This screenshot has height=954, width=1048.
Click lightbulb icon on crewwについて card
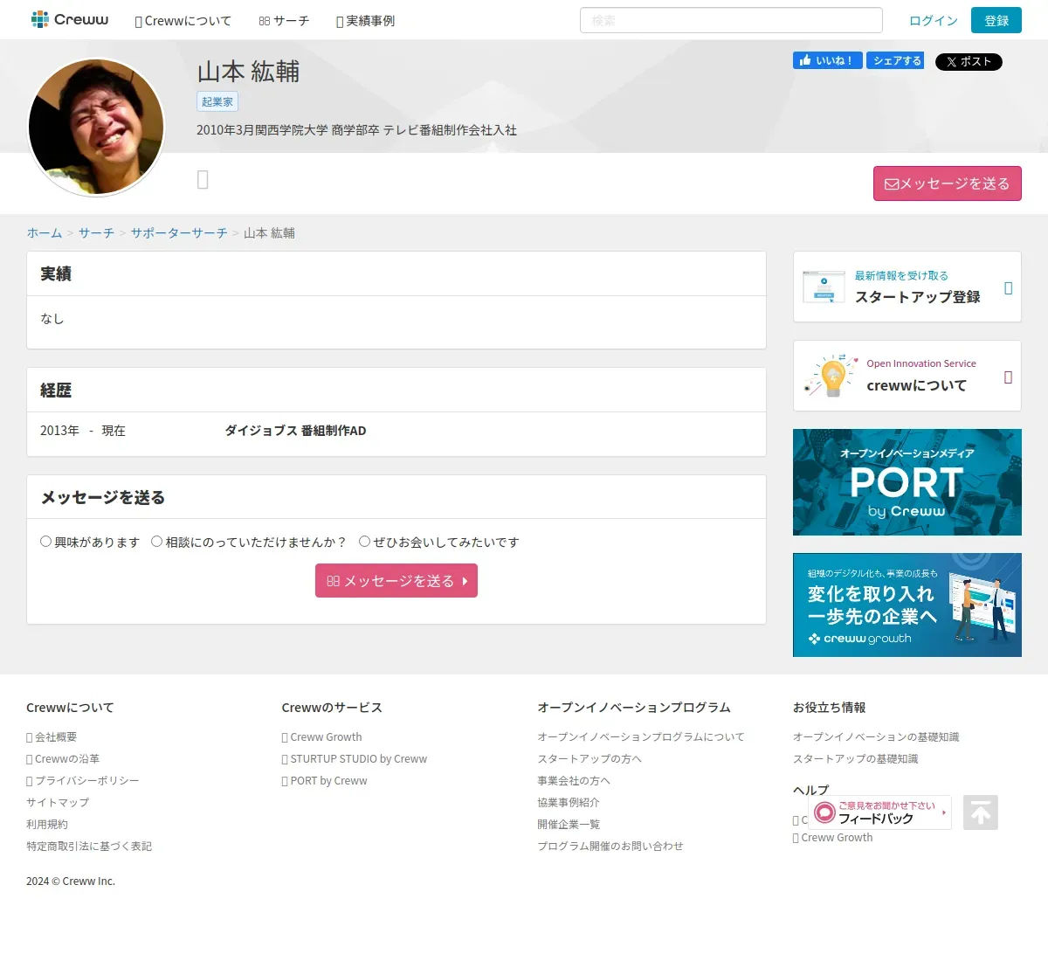pos(831,376)
